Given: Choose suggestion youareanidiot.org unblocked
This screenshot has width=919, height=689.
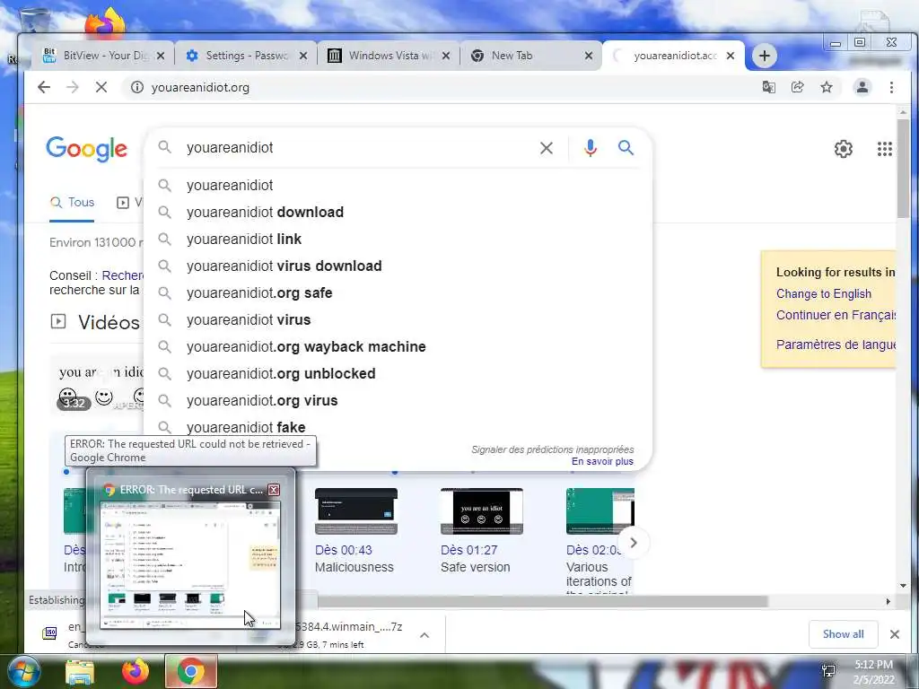Looking at the screenshot, I should [398, 374].
